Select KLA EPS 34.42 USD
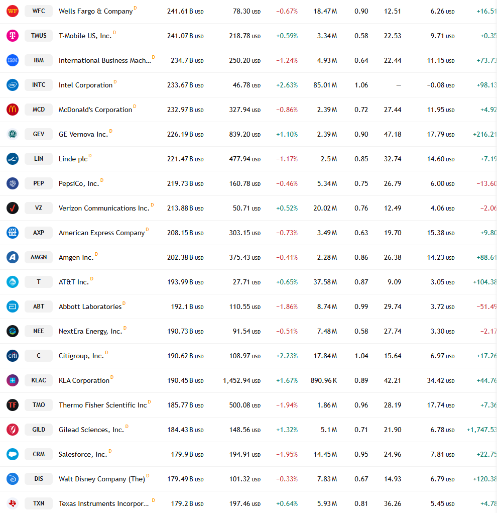The image size is (497, 513). point(440,380)
